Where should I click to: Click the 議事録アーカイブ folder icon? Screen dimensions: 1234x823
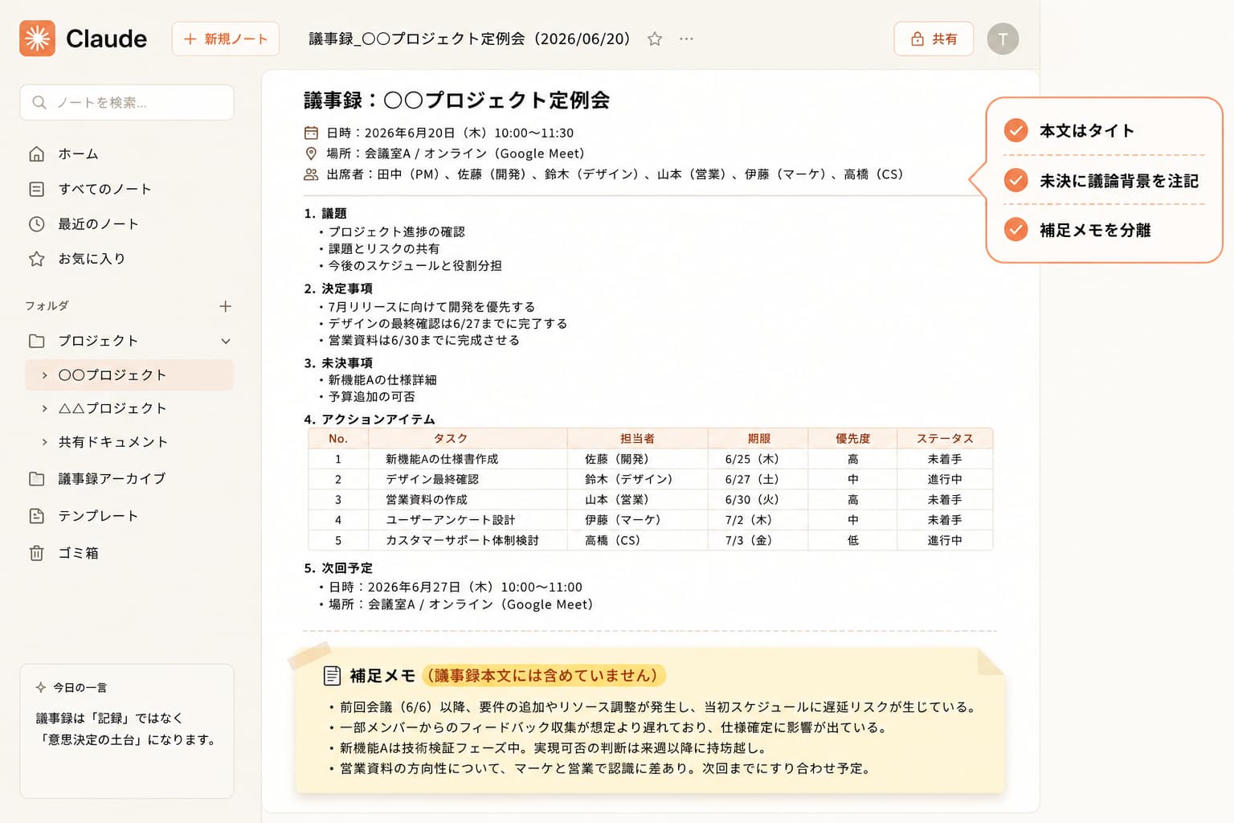37,479
